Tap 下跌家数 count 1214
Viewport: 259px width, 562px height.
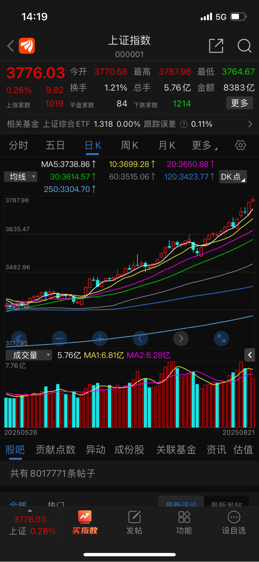coord(182,104)
